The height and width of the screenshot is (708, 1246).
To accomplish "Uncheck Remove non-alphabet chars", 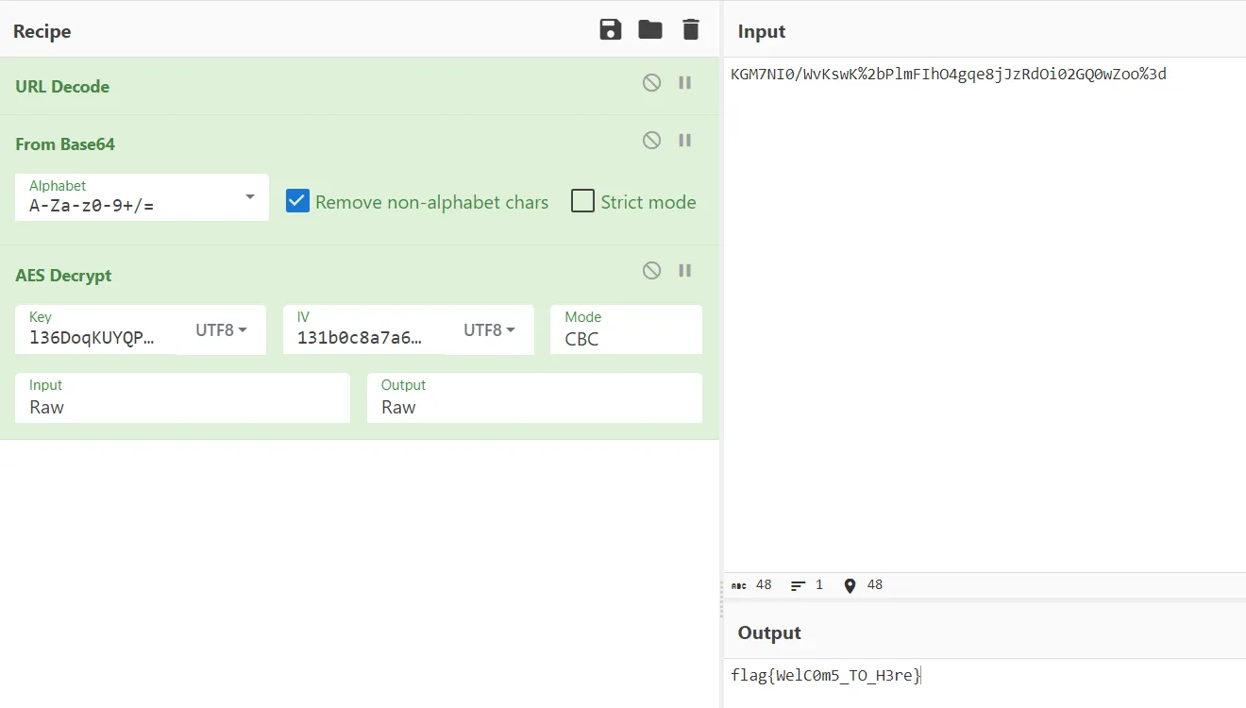I will coord(298,201).
